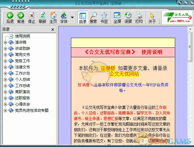
Task: Click the book icon next to 法律文书
Action: click(x=11, y=67)
